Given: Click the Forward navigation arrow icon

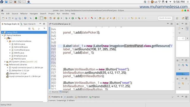Looking at the screenshot, I should tap(142, 18).
